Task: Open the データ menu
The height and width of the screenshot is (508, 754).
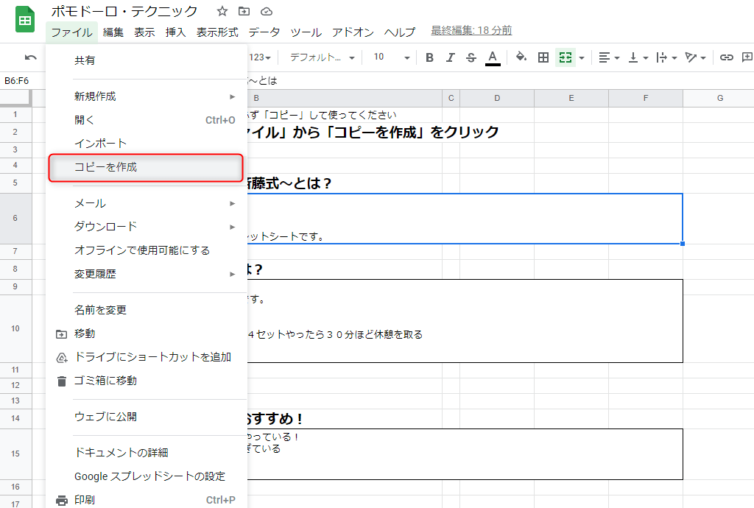Action: (x=264, y=32)
